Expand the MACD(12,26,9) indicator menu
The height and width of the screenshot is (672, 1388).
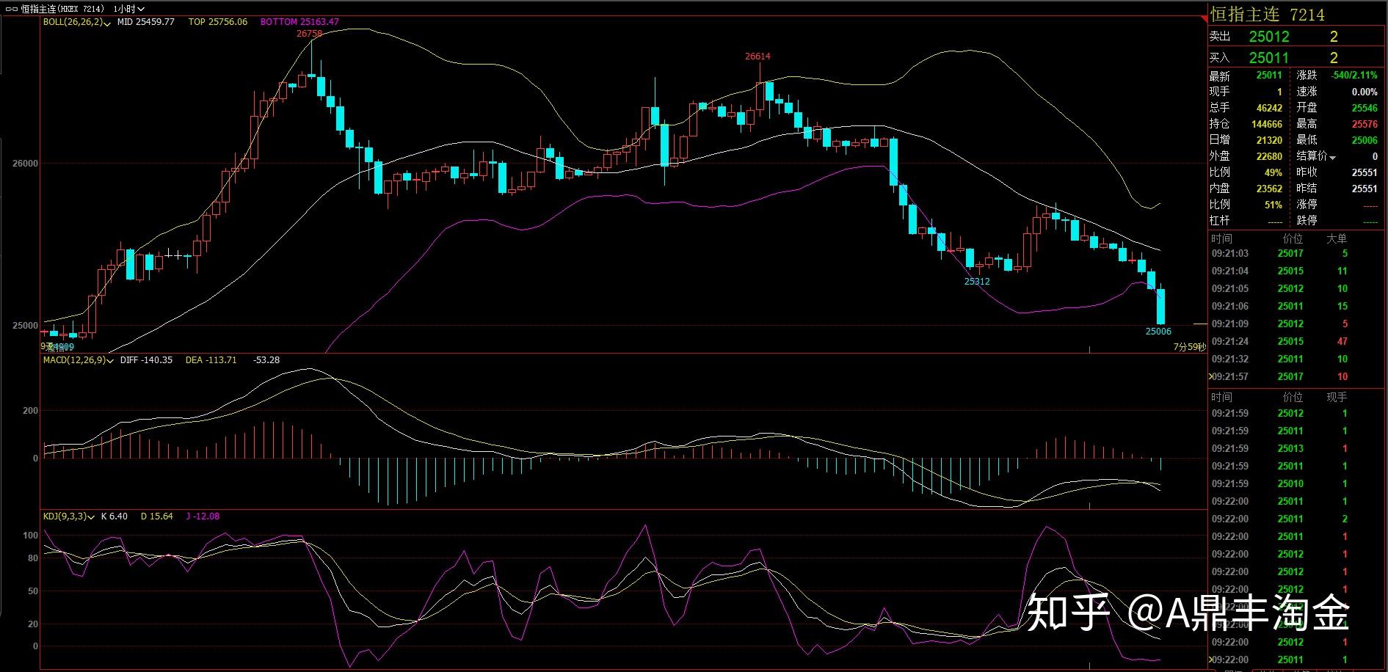[x=111, y=360]
